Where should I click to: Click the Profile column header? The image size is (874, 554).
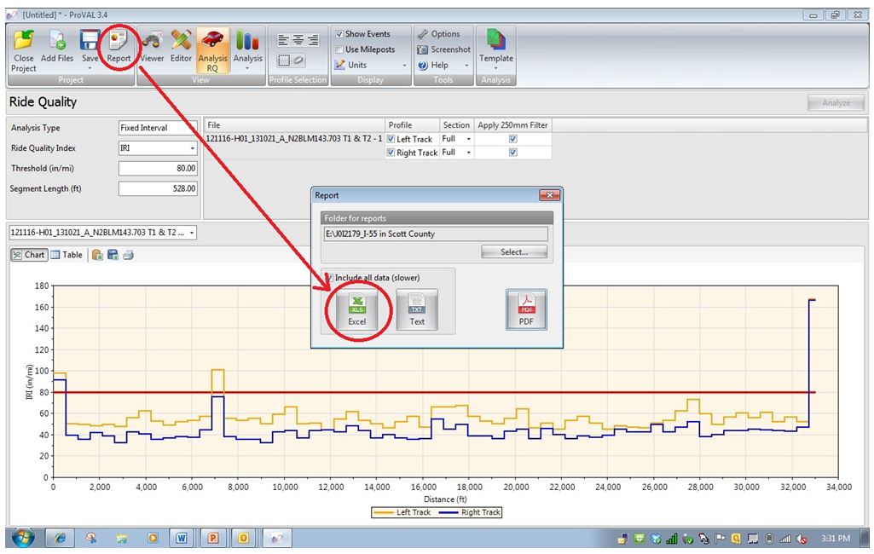(412, 124)
